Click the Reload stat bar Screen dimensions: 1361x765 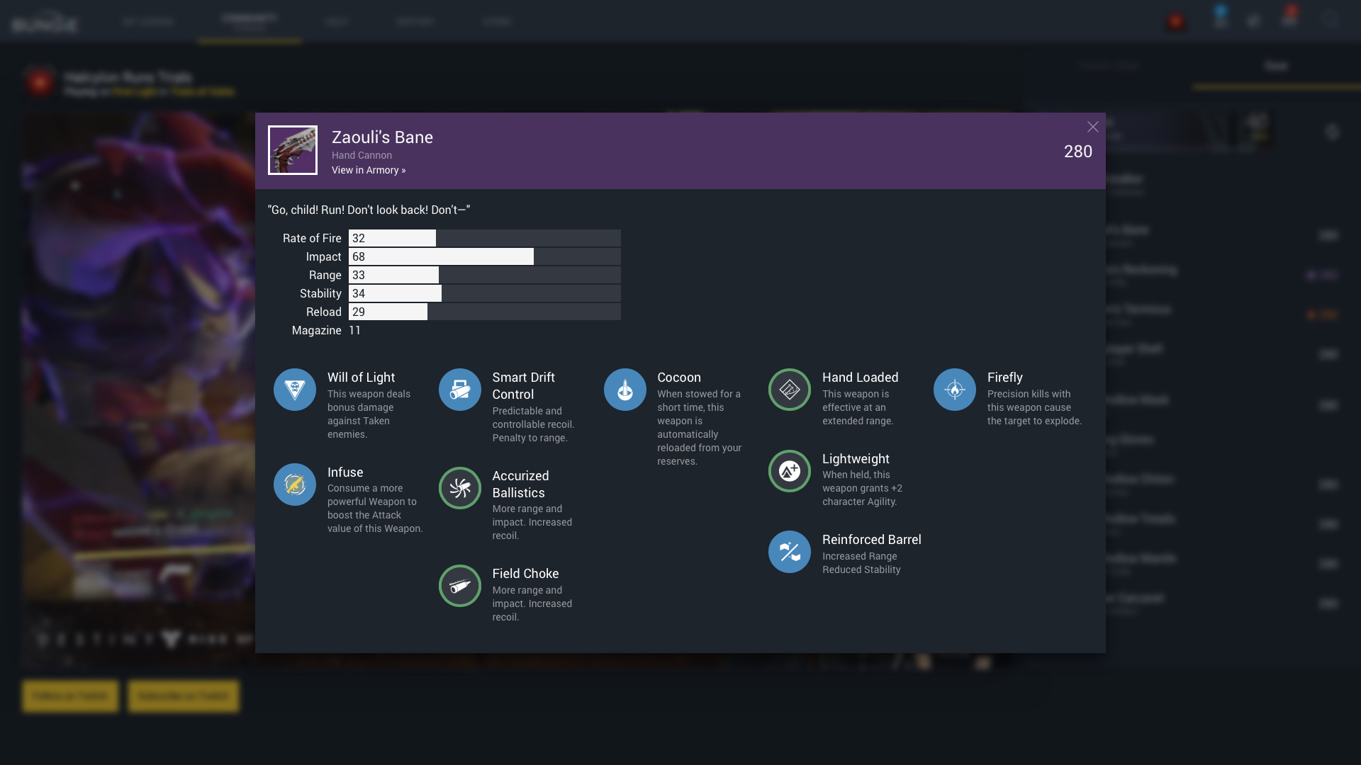[484, 312]
